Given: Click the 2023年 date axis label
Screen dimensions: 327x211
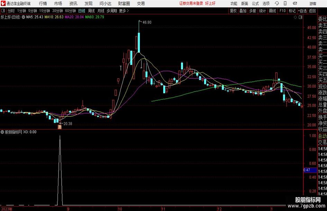Looking at the screenshot, I should coord(7,209).
